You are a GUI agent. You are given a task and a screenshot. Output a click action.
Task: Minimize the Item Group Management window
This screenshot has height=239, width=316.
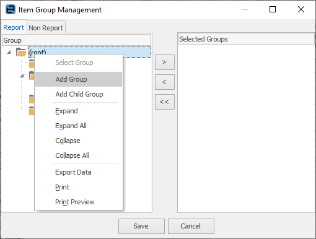(x=245, y=9)
